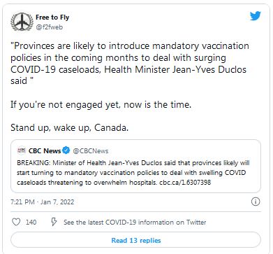The width and height of the screenshot is (273, 254).
Task: Click the 'Stand up, wake up, Canada.' text
Action: coord(69,128)
